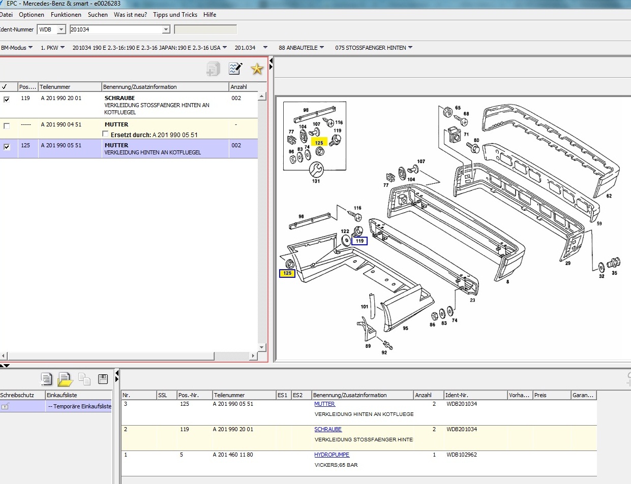Click callout 59 on the bumper diagram
631x484 pixels.
599,223
